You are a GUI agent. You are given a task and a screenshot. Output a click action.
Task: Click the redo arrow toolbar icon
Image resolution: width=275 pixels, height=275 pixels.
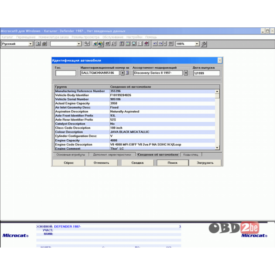tap(161, 44)
